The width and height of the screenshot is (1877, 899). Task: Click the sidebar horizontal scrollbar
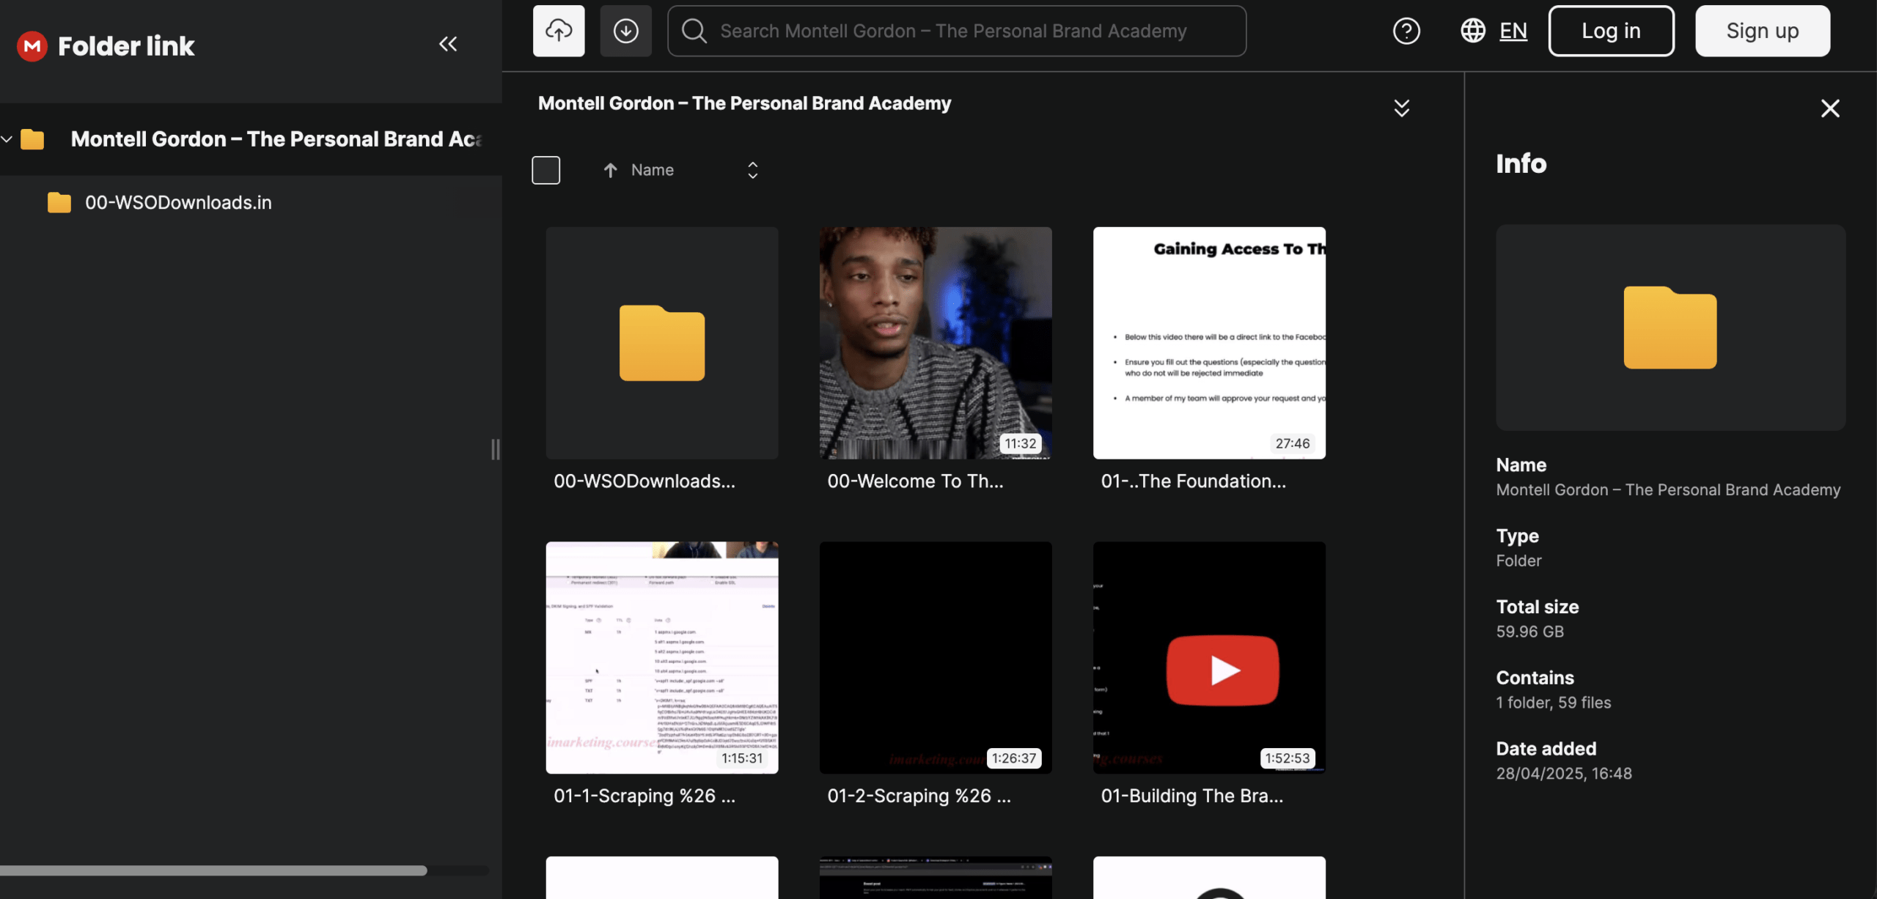pyautogui.click(x=213, y=870)
